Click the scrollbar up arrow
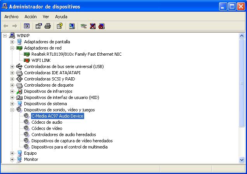This screenshot has width=247, height=174. pos(242,36)
